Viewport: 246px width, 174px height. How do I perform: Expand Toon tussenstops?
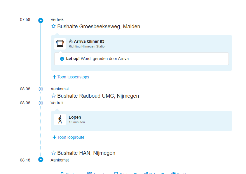[71, 77]
